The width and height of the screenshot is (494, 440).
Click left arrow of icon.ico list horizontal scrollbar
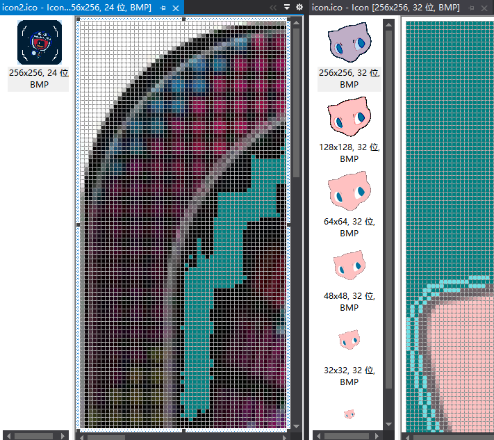[x=318, y=436]
